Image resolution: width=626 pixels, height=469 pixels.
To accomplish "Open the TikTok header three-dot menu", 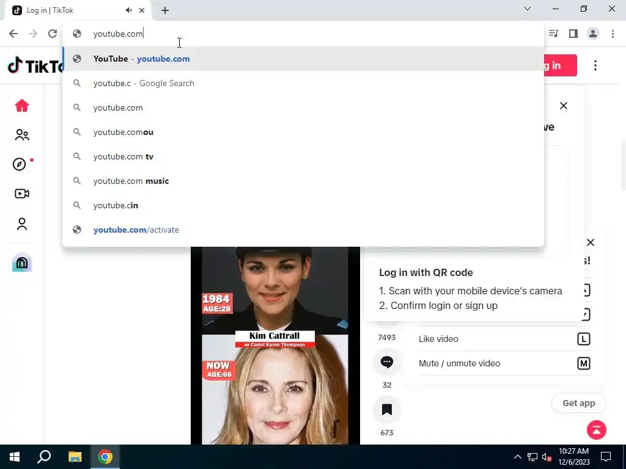I will click(x=595, y=65).
